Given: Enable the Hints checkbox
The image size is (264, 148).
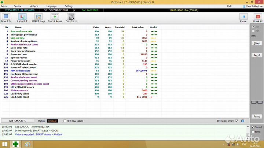Looking at the screenshot, I should click(x=253, y=132).
